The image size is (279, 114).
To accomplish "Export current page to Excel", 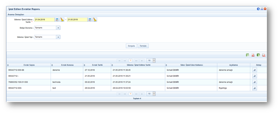I will coord(247,55).
